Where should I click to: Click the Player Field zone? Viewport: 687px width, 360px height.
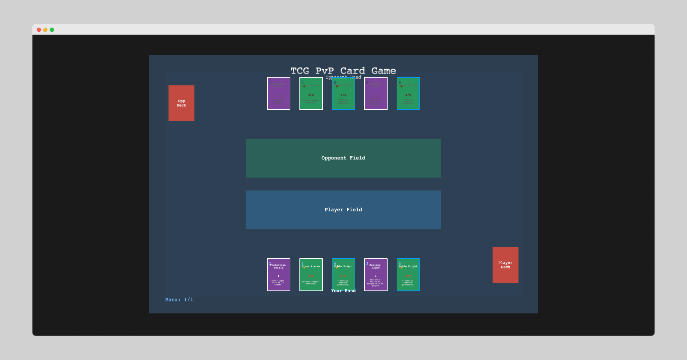(x=343, y=210)
